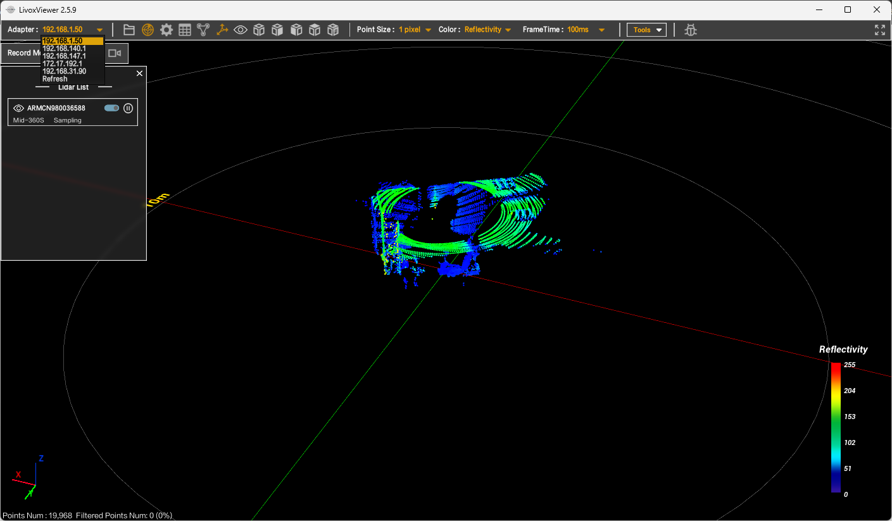The image size is (892, 521).
Task: Click the bug debug icon
Action: [x=691, y=30]
